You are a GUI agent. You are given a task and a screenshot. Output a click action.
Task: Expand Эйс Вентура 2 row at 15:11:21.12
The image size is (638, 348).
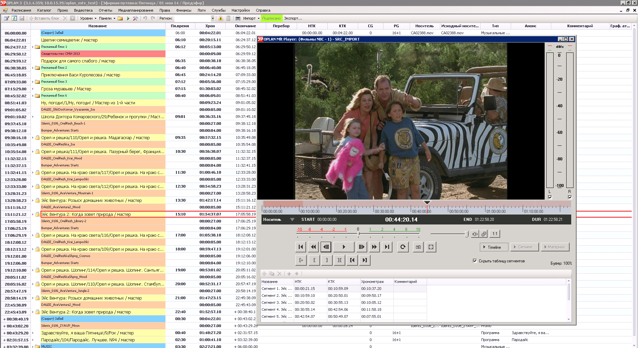33,214
